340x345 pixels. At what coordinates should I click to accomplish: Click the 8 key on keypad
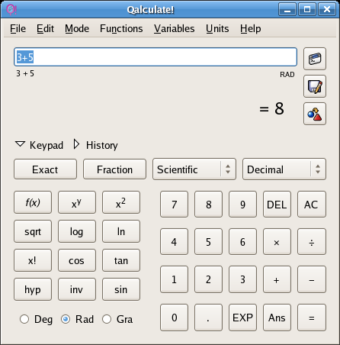pos(208,205)
